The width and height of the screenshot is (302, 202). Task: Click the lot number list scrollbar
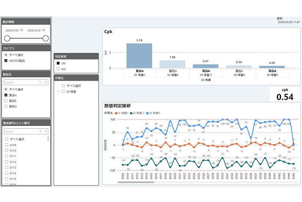pyautogui.click(x=48, y=139)
